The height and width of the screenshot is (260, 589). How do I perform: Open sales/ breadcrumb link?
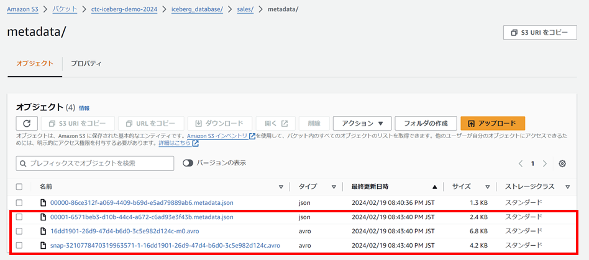(245, 9)
